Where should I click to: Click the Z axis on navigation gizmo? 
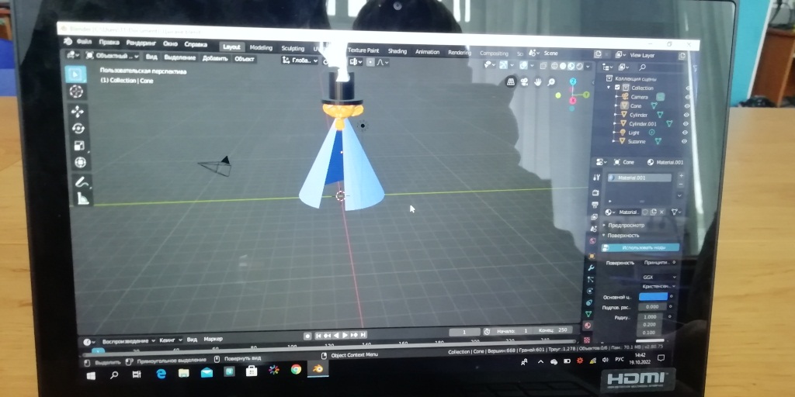pos(573,81)
